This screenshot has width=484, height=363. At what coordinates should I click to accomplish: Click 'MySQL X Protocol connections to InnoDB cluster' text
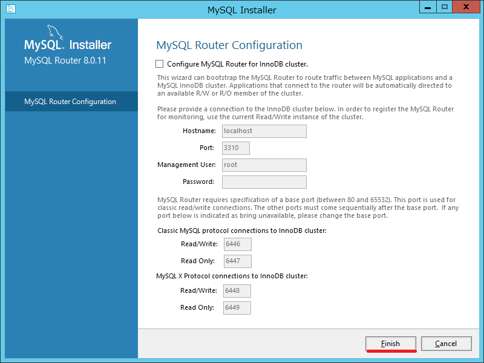tap(232, 276)
